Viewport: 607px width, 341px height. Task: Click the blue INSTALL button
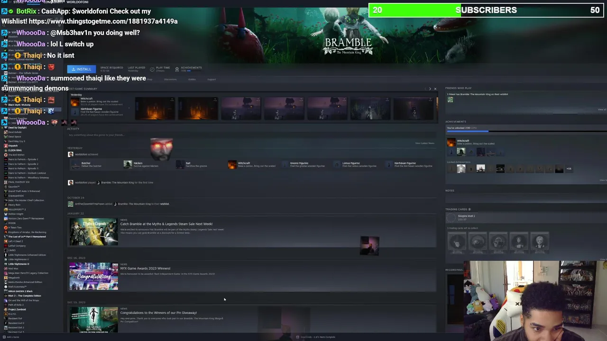[81, 69]
